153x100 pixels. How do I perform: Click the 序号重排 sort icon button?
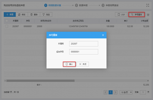(136, 15)
